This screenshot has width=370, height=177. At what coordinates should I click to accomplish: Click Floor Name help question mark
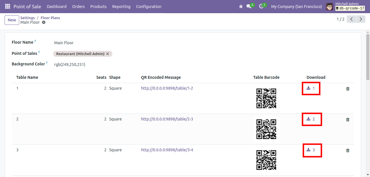click(x=35, y=41)
